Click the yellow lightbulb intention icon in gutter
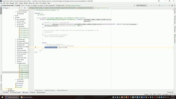 (x=35, y=47)
